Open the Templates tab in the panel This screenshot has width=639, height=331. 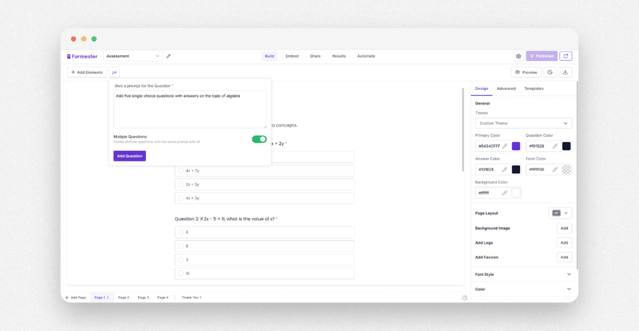(534, 88)
